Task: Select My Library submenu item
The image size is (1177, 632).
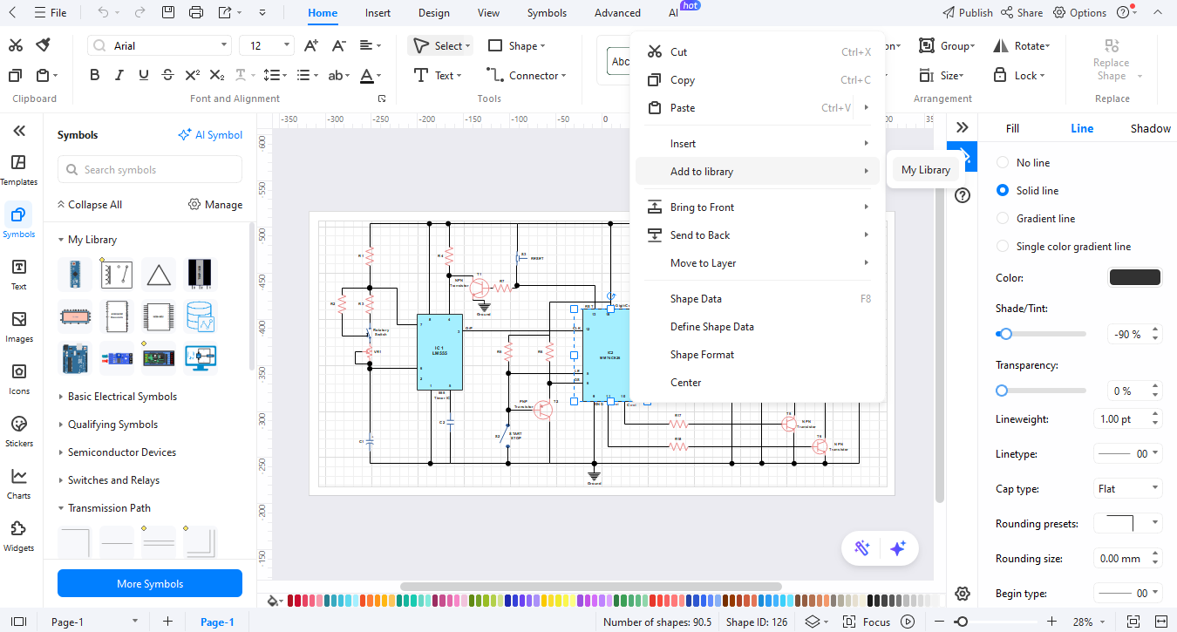Action: [x=925, y=170]
